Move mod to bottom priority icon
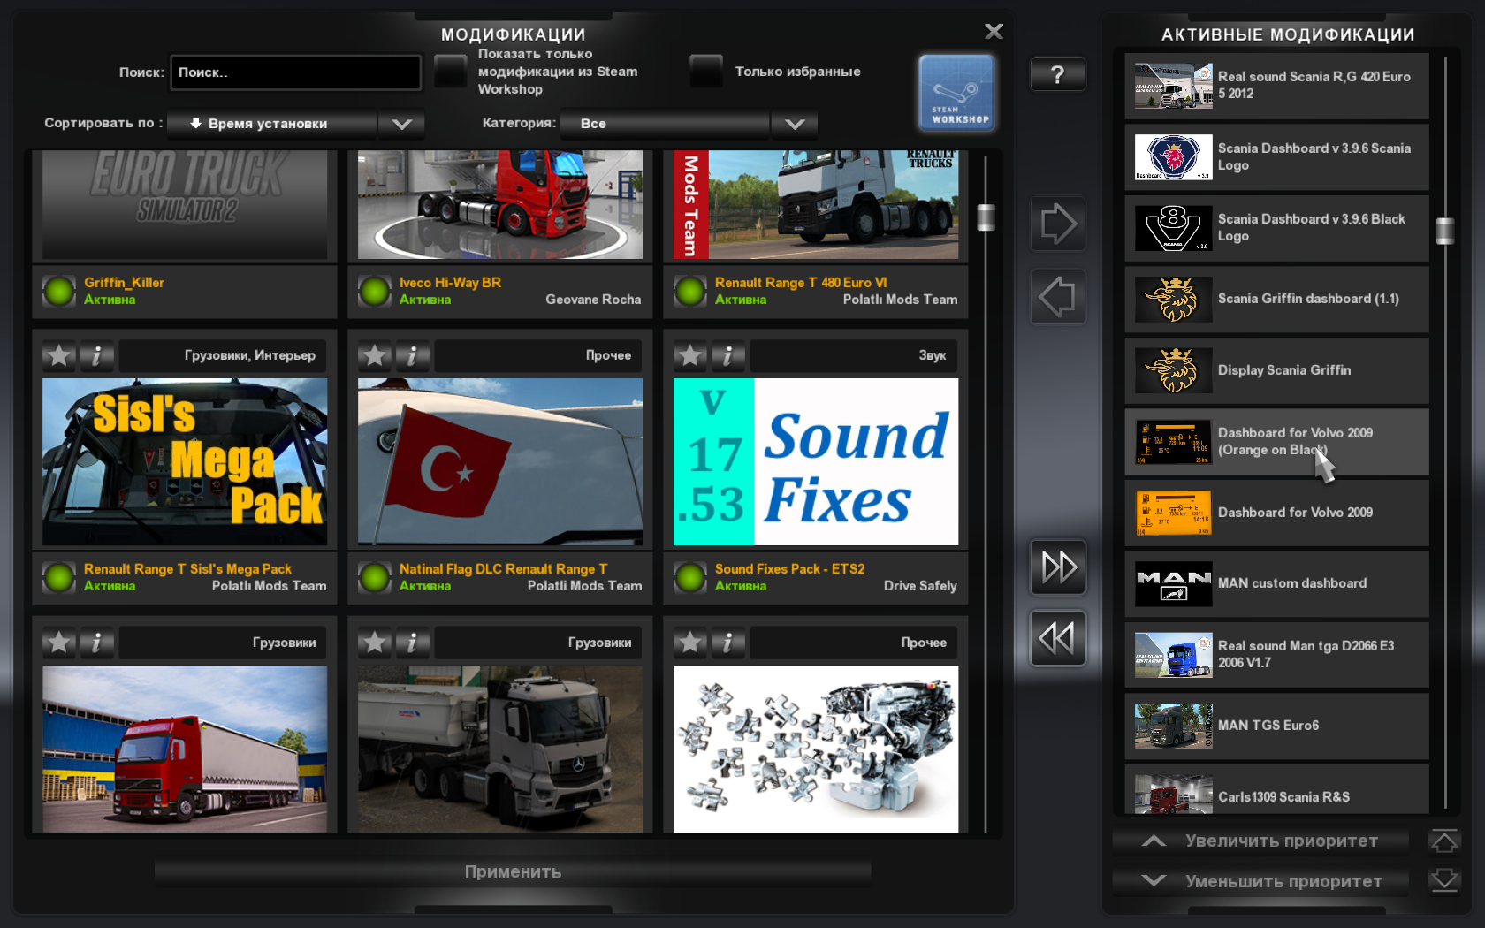The height and width of the screenshot is (928, 1485). pos(1444,880)
